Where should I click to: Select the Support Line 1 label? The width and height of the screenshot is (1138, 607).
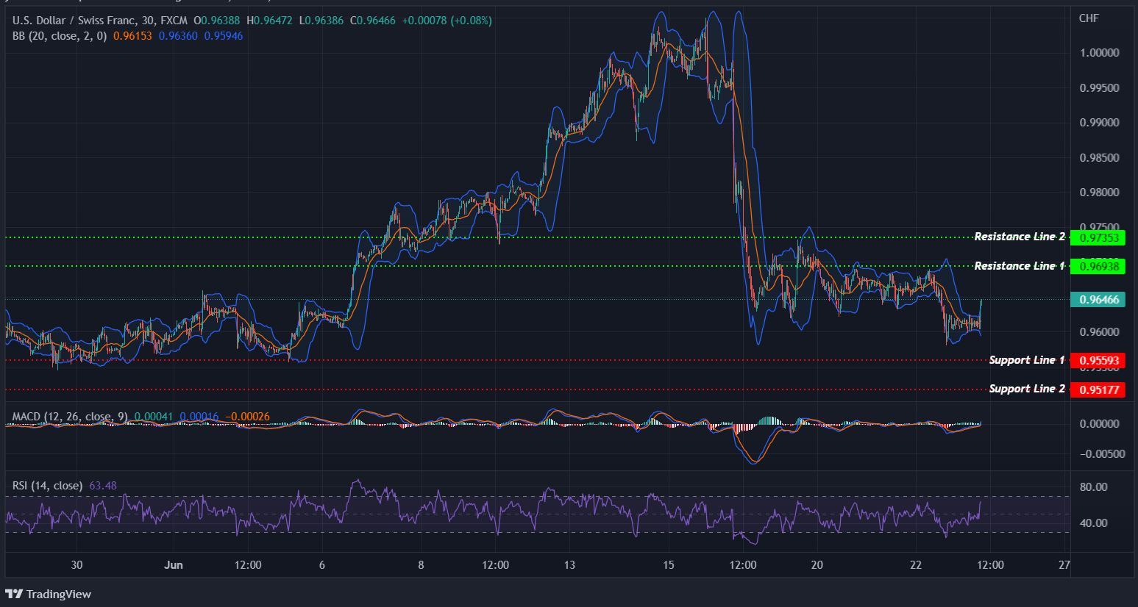1027,360
